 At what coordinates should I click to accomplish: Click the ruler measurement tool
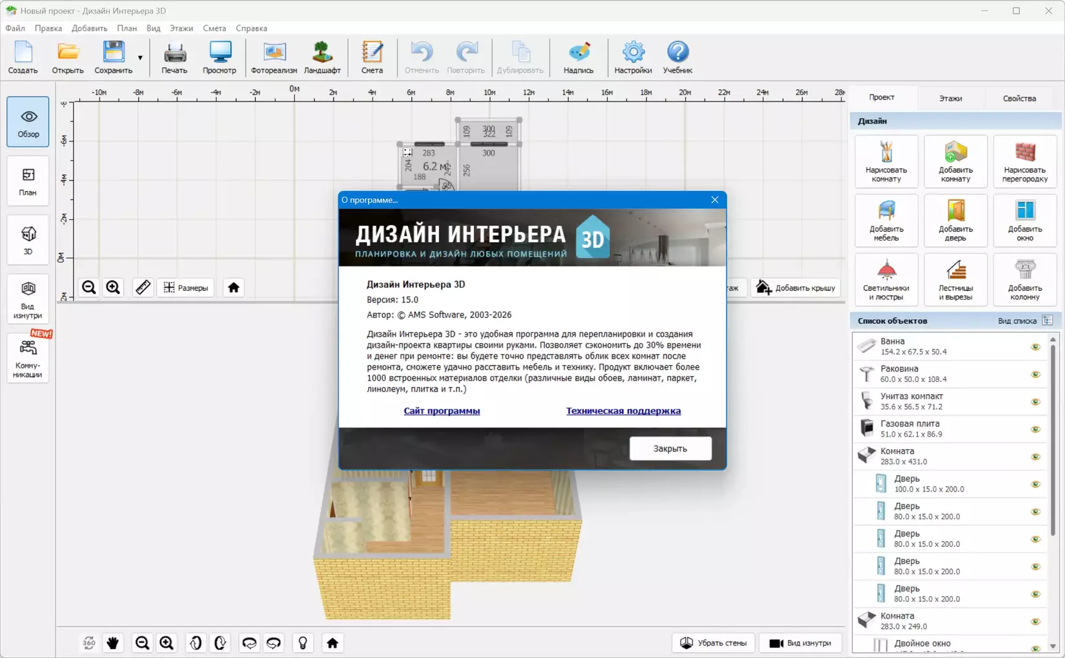(x=142, y=288)
